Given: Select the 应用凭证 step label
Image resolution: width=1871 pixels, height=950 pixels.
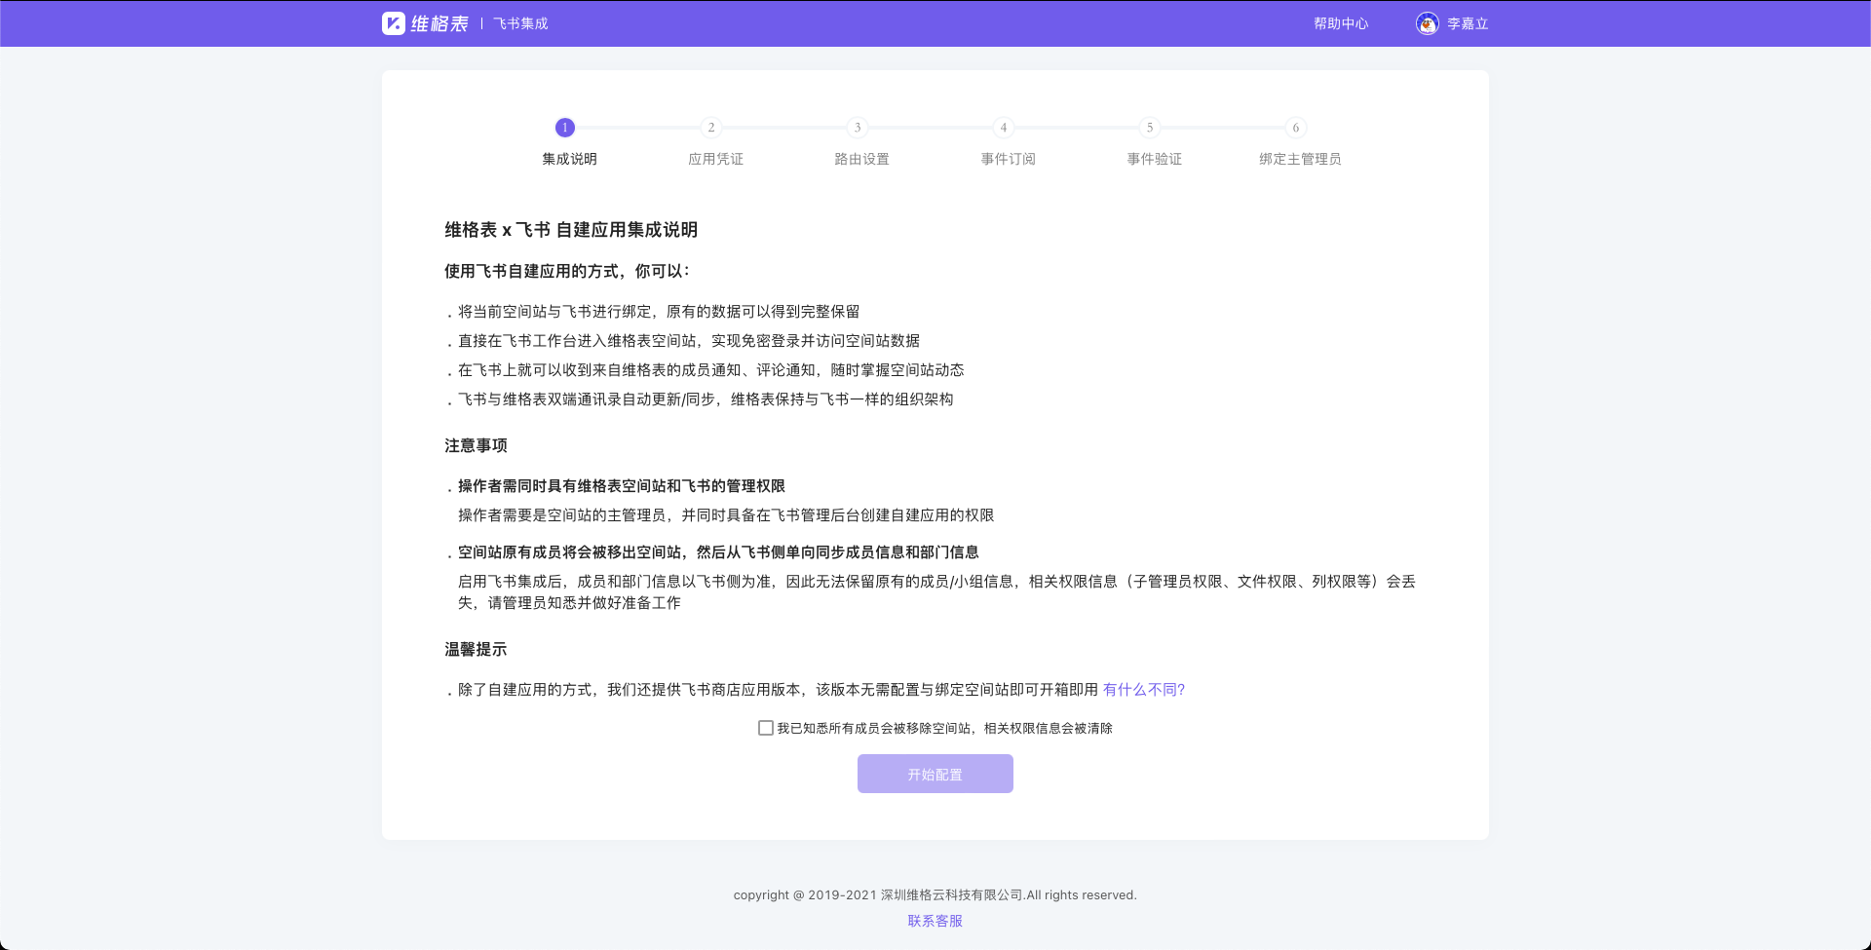Looking at the screenshot, I should (x=716, y=159).
